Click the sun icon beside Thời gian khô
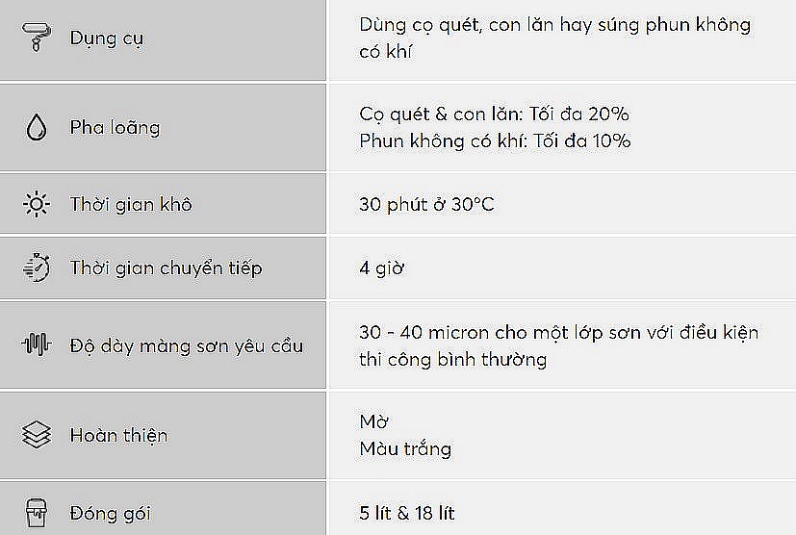Viewport: 796px width, 535px height. click(x=36, y=204)
